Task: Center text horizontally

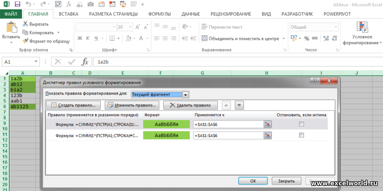Action: pyautogui.click(x=165, y=38)
